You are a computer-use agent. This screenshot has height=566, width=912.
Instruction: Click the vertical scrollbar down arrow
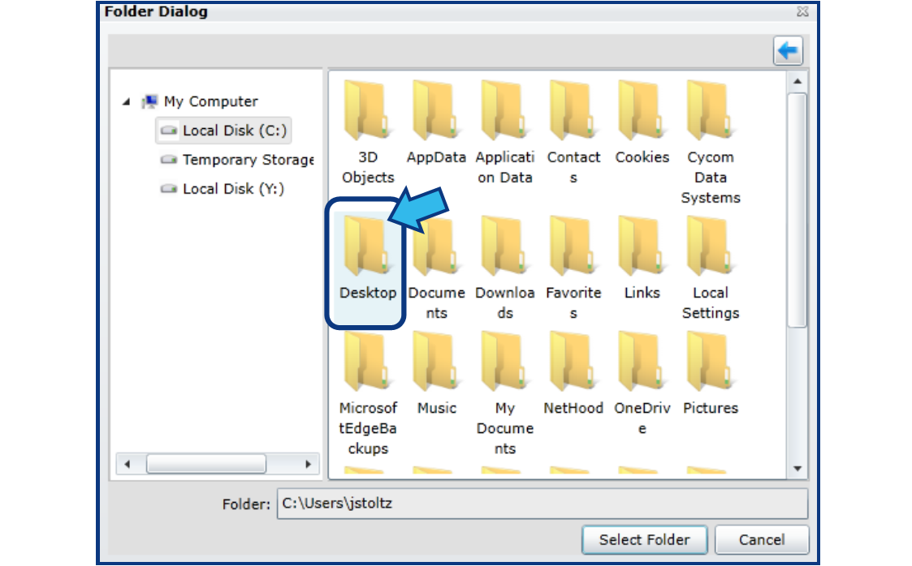click(x=797, y=467)
